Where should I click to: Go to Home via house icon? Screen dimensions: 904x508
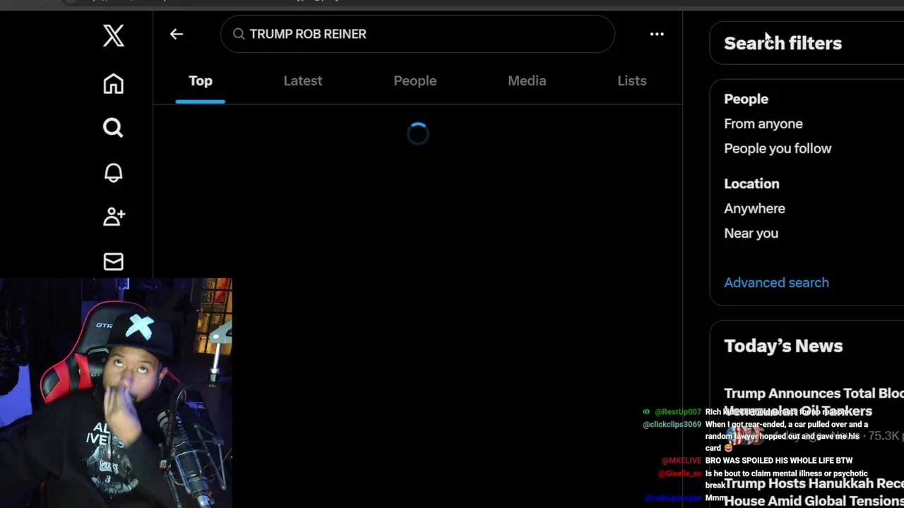(x=113, y=84)
